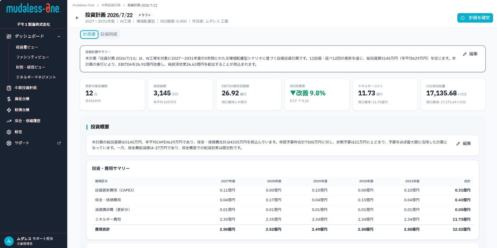Open 保全・修繕履歴 menu item

(x=28, y=121)
